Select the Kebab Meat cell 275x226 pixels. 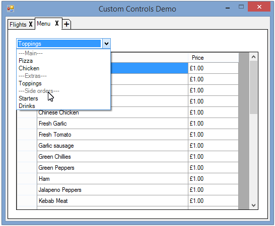click(x=112, y=200)
